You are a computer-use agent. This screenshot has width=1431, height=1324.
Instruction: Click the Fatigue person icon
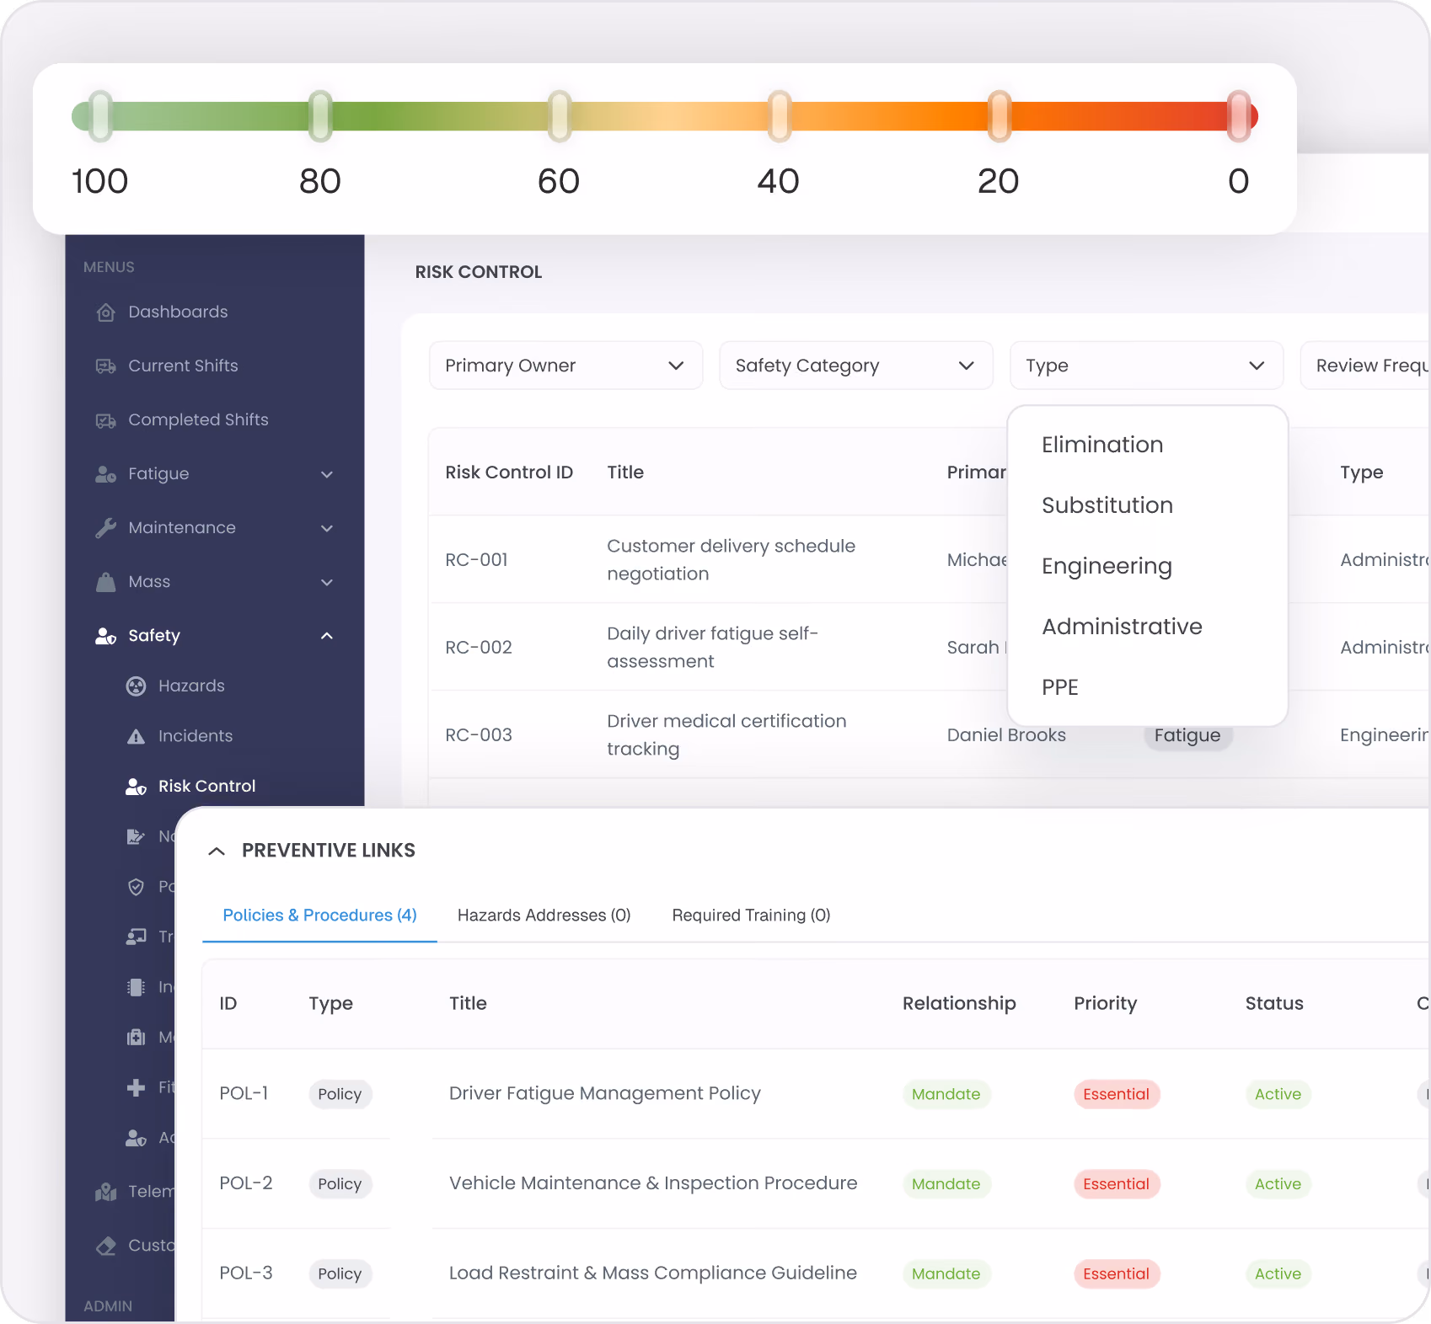(105, 474)
